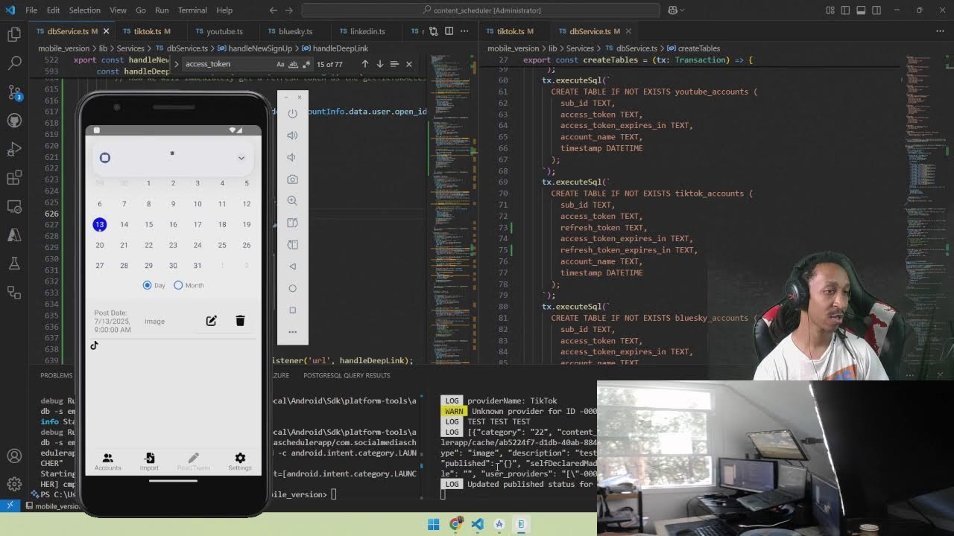This screenshot has height=536, width=954.
Task: Click the emulator volume down button
Action: 292,157
